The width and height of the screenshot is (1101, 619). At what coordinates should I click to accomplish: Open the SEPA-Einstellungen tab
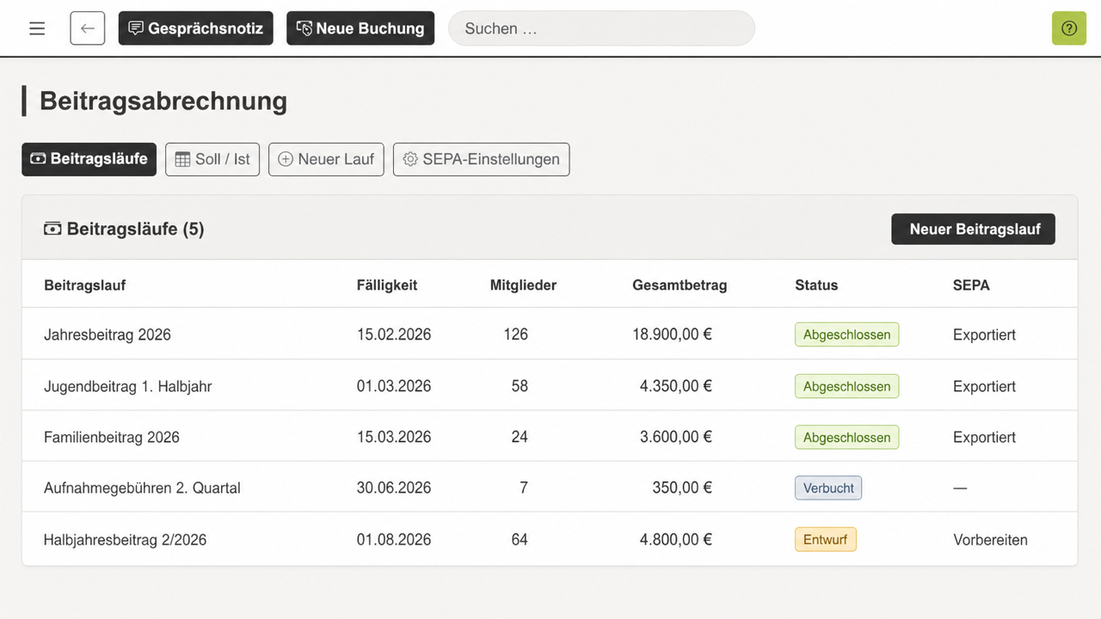point(482,159)
